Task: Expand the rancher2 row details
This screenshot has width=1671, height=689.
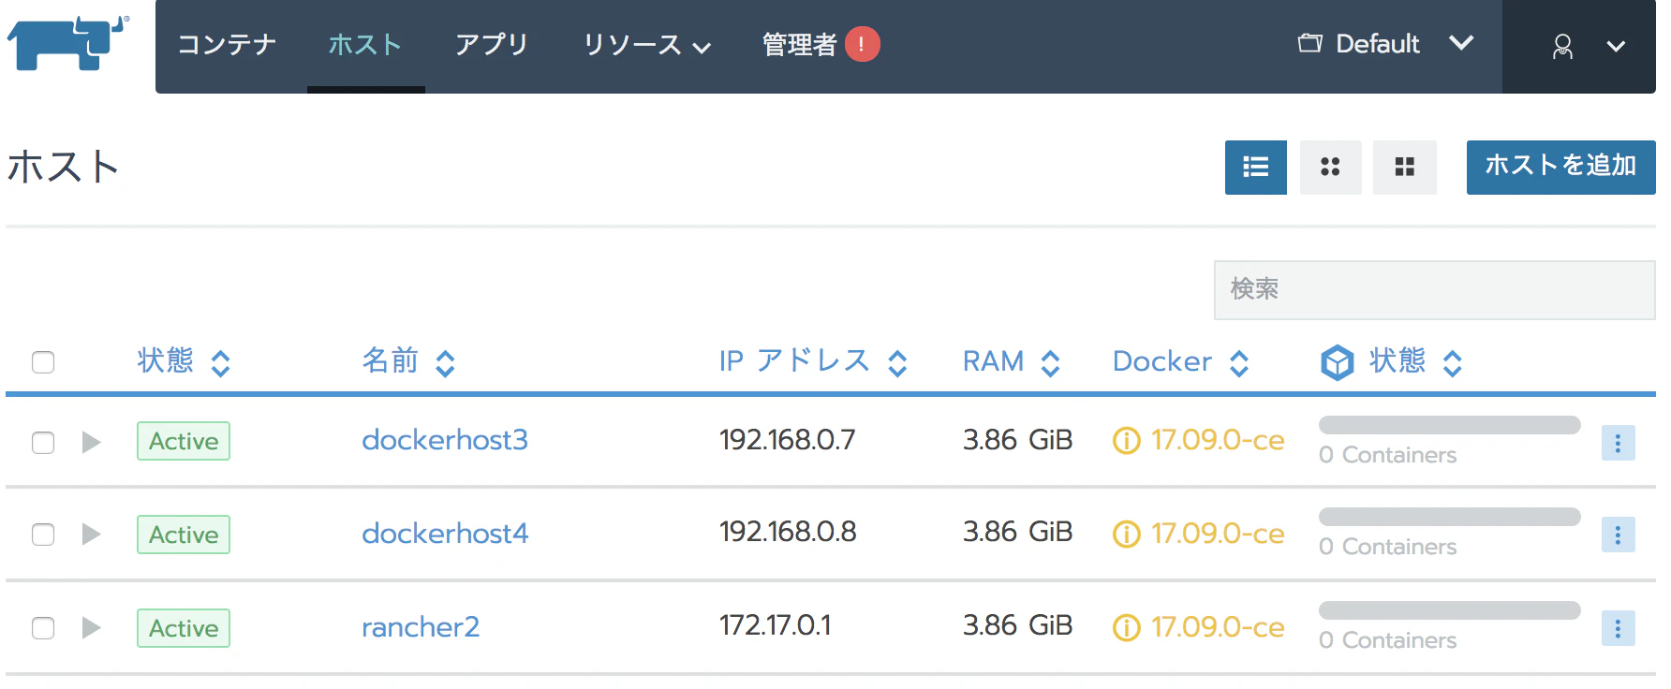Action: [91, 627]
